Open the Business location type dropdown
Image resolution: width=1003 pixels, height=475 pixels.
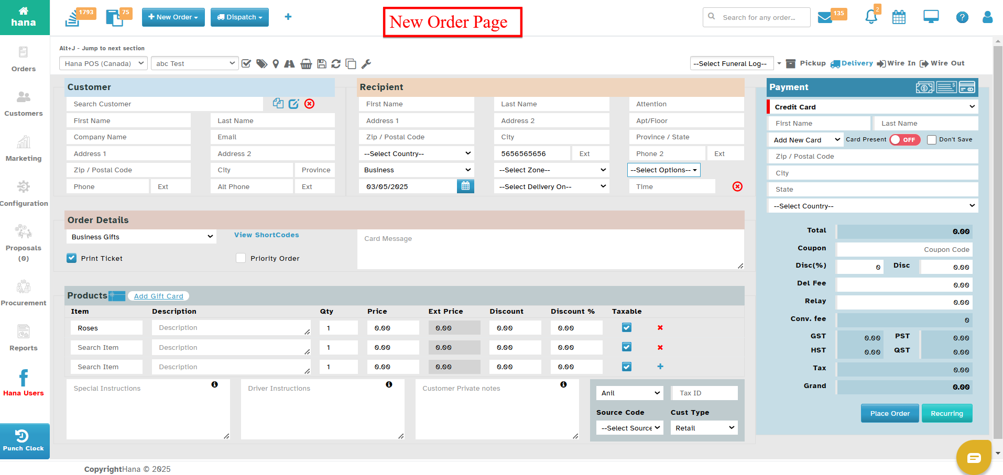[417, 170]
